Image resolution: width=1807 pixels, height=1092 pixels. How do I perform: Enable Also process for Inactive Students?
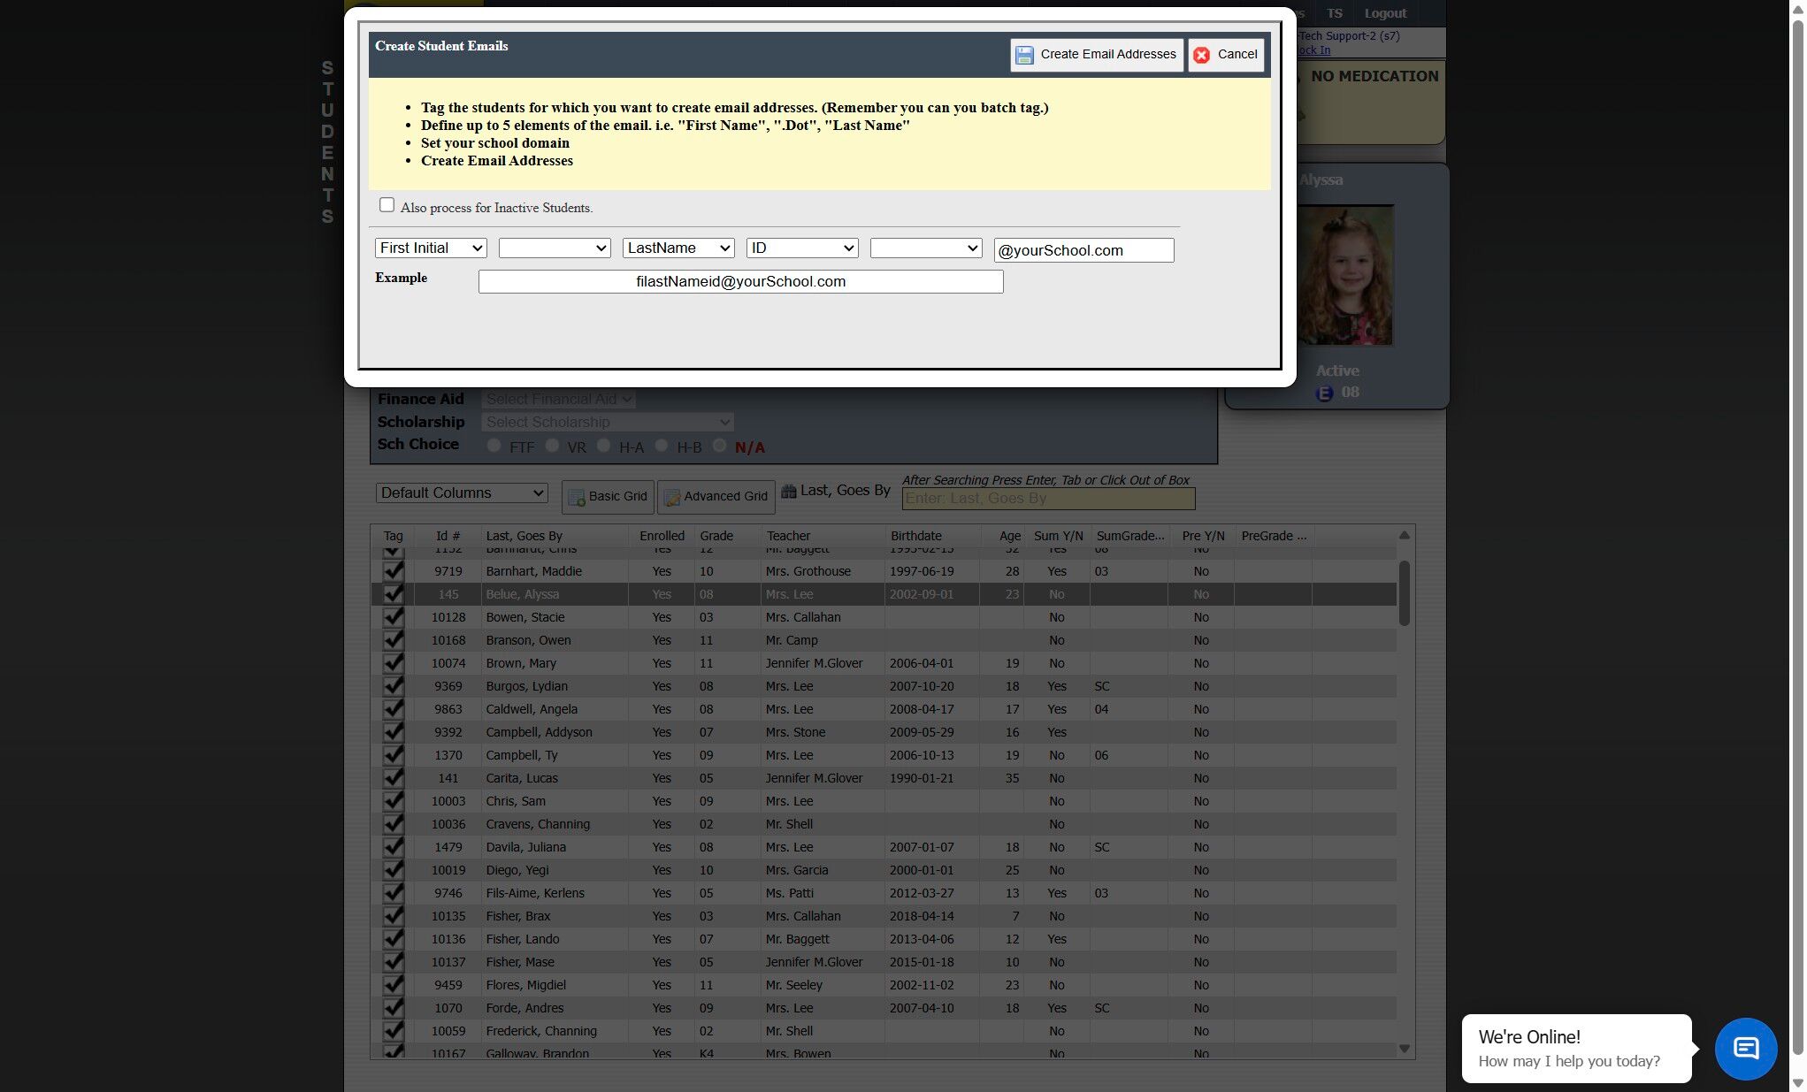387,205
